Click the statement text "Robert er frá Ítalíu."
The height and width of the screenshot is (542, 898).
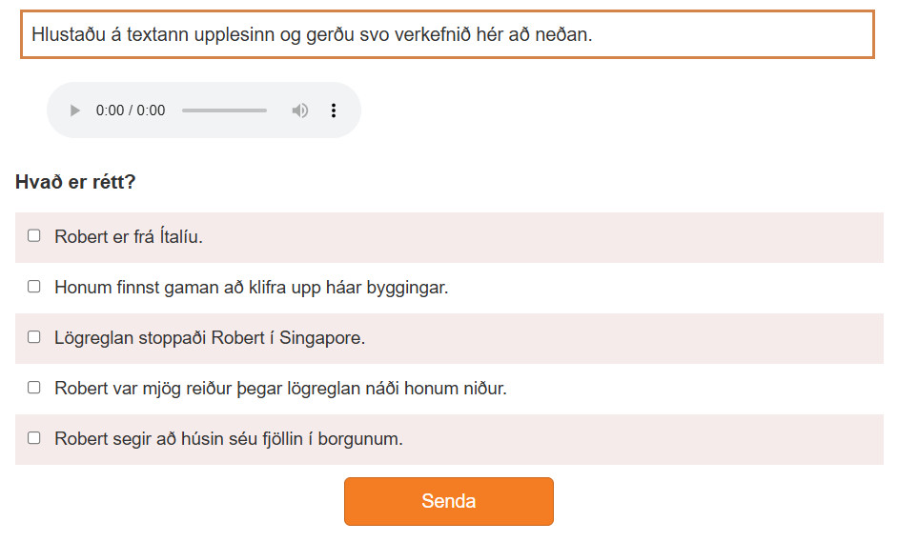coord(129,237)
